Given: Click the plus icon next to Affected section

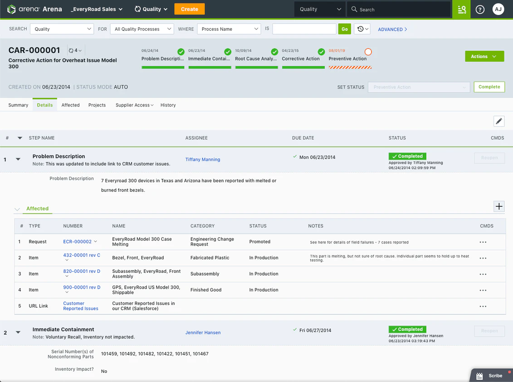Looking at the screenshot, I should click(499, 206).
